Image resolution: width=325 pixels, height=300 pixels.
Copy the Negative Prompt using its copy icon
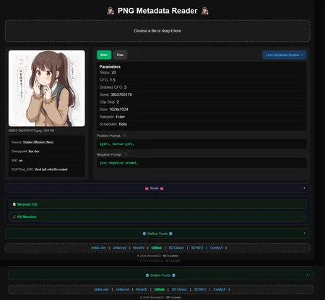click(126, 154)
